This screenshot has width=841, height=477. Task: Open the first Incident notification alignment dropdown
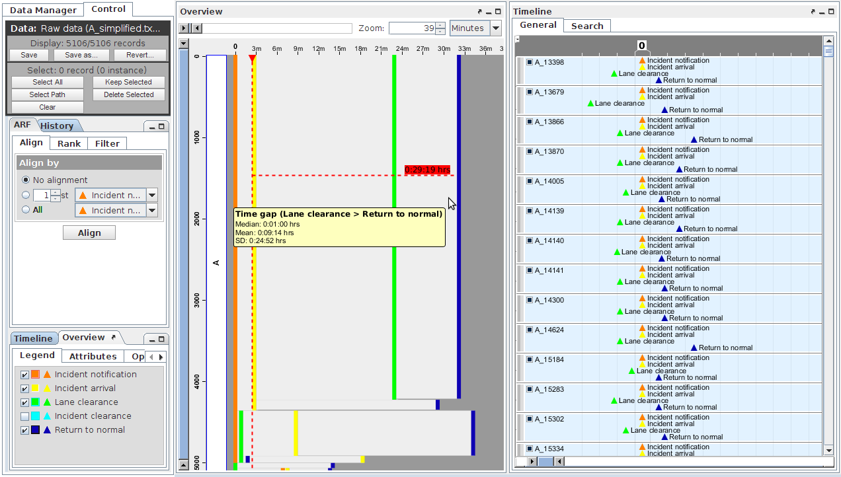click(152, 196)
